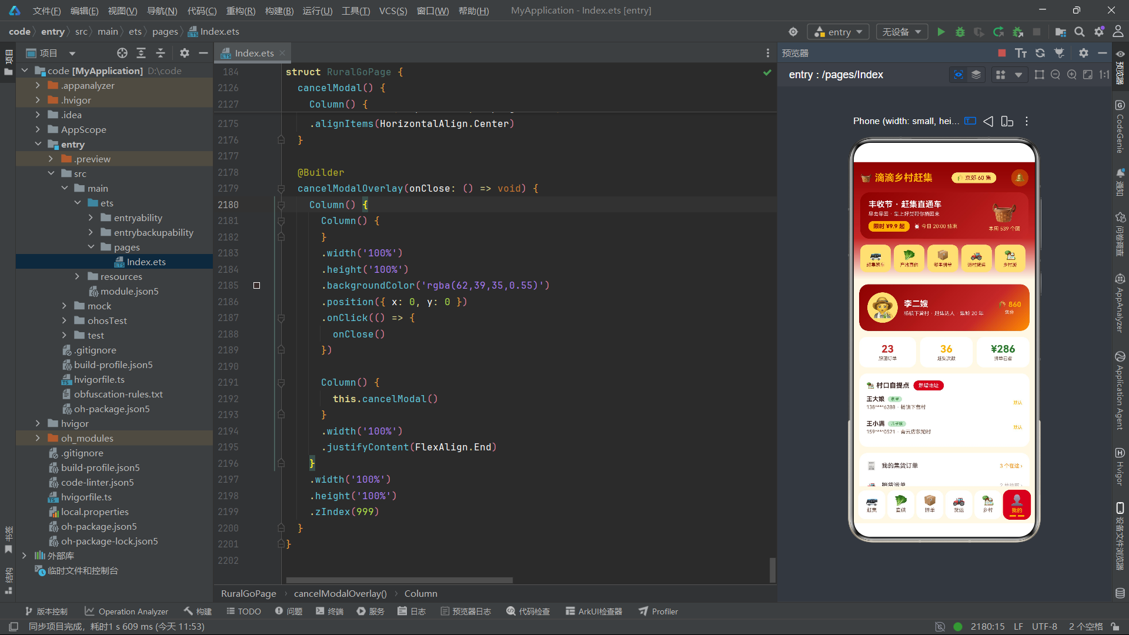
Task: Expand all items in the project tree
Action: pyautogui.click(x=141, y=53)
